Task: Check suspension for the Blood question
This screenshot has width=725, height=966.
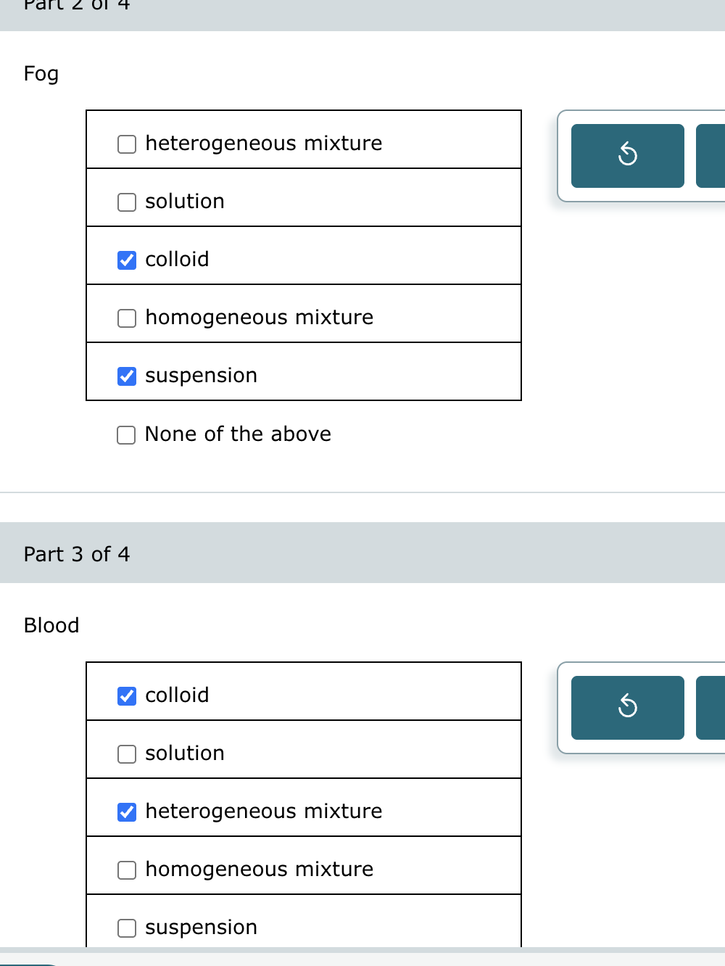Action: pos(126,928)
